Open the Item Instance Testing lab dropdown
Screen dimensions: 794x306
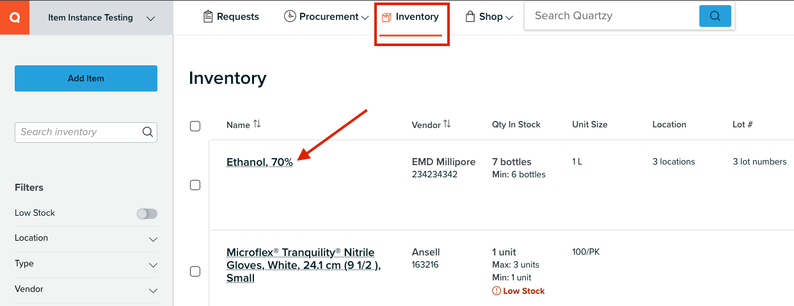[101, 18]
